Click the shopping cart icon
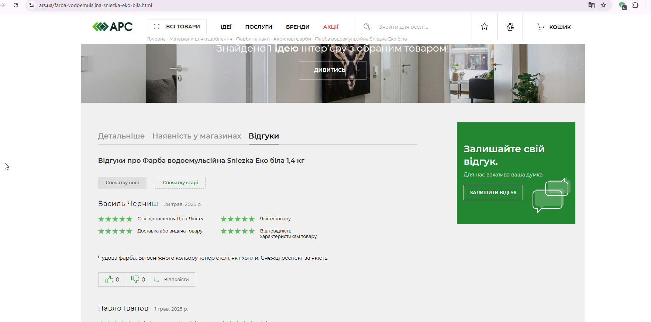651x322 pixels. tap(541, 27)
